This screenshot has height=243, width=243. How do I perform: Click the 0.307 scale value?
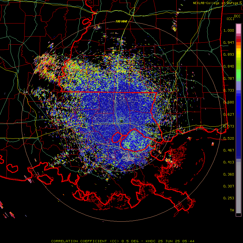[229, 186]
